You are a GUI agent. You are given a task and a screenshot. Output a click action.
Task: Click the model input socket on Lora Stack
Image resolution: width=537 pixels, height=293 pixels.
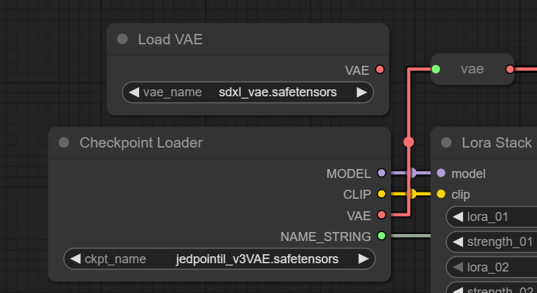(441, 173)
